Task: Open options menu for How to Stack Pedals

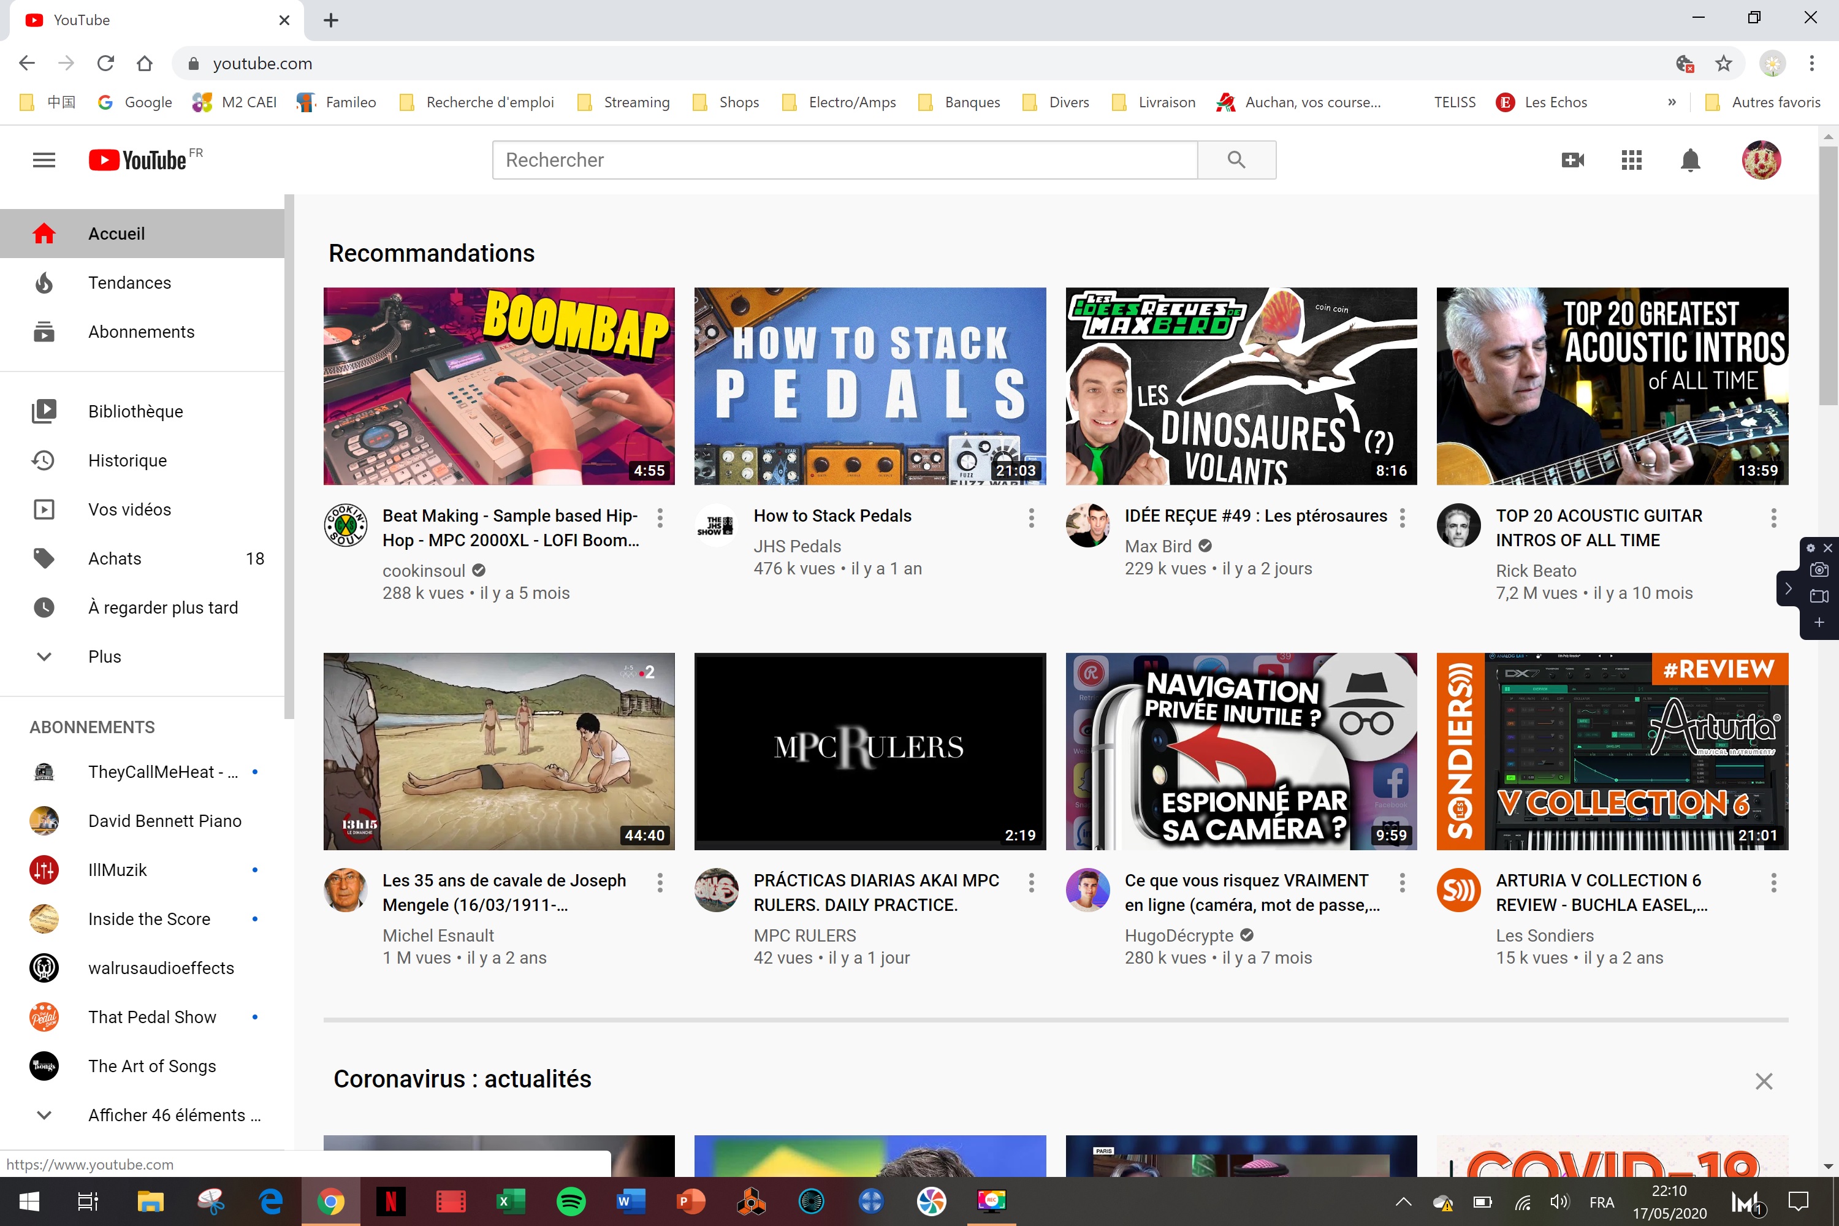Action: click(1031, 517)
